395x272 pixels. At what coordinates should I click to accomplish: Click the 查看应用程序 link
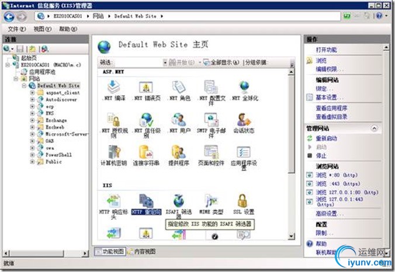[x=332, y=108]
